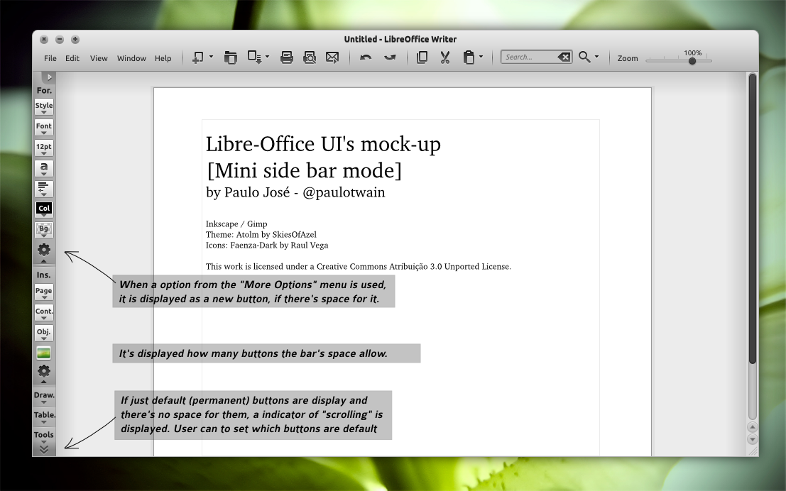Image resolution: width=786 pixels, height=491 pixels.
Task: Click the character formatting 'a' button
Action: tap(43, 168)
